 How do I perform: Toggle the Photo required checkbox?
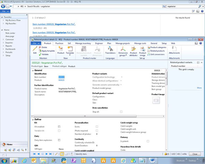tap(97, 131)
